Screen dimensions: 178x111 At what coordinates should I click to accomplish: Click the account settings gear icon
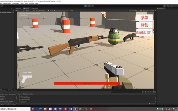[x=1, y=6]
